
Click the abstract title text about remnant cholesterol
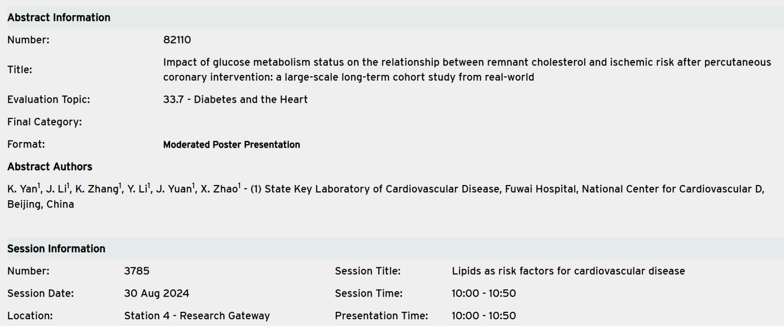[466, 70]
